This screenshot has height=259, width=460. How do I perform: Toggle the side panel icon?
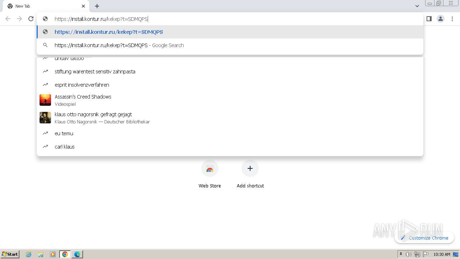tap(429, 19)
